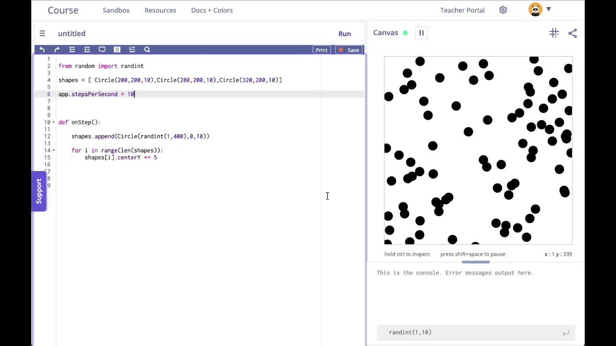Image resolution: width=616 pixels, height=346 pixels.
Task: Click the drawing canvas area
Action: point(478,150)
